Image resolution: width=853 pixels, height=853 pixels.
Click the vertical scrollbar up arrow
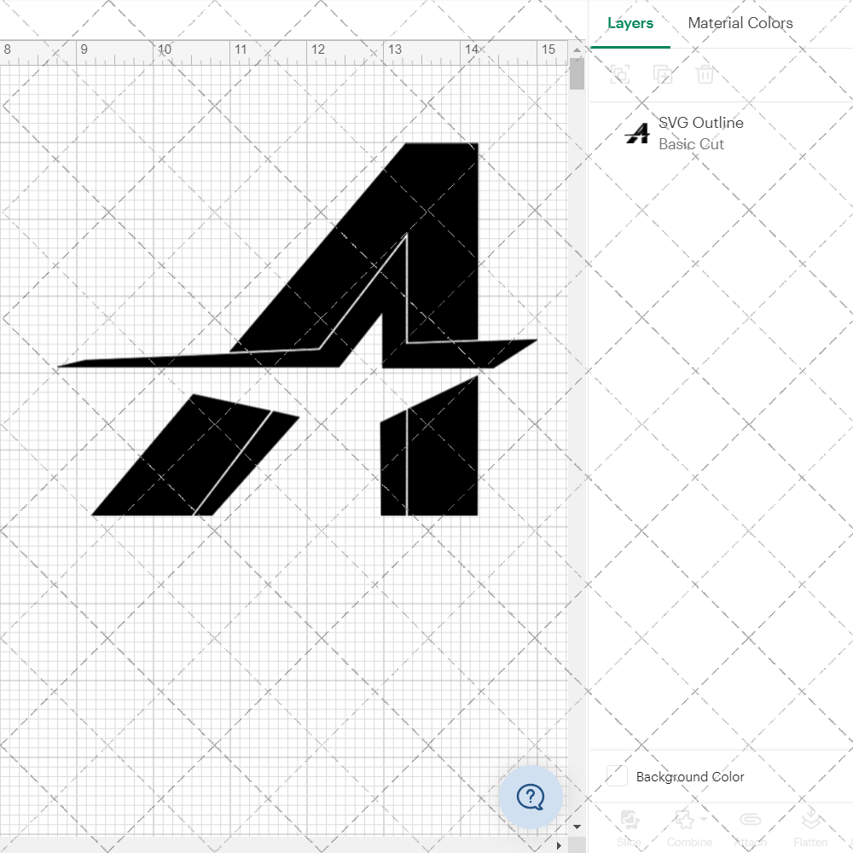[577, 49]
